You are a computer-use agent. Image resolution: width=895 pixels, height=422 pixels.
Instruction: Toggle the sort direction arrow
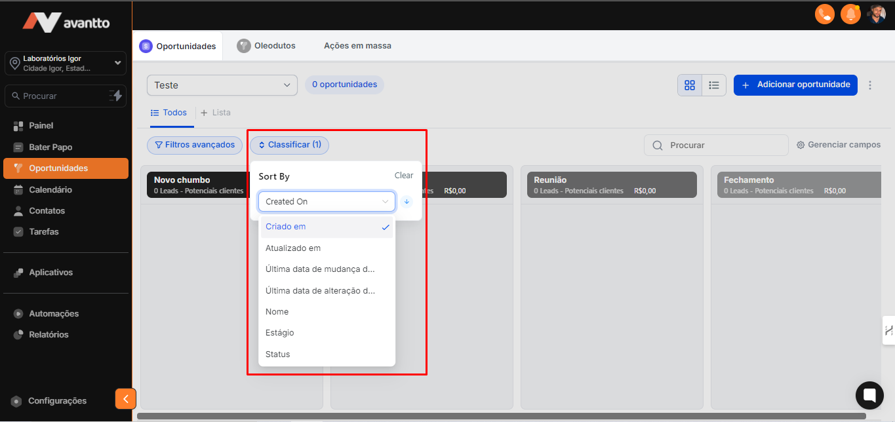[x=407, y=202]
